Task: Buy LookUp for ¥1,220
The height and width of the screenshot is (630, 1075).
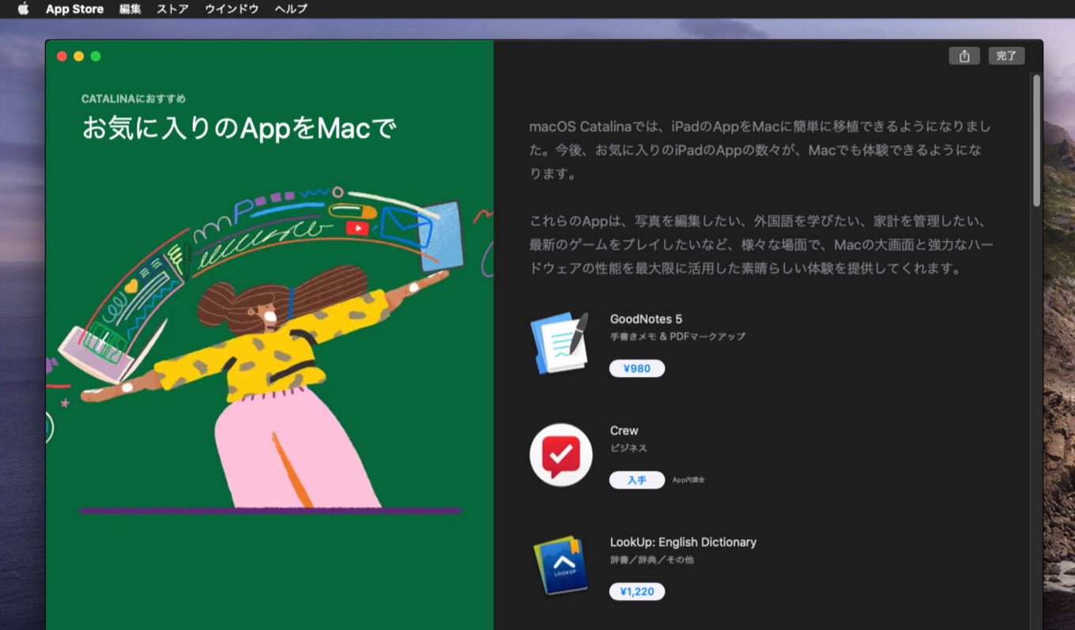Action: (x=637, y=591)
